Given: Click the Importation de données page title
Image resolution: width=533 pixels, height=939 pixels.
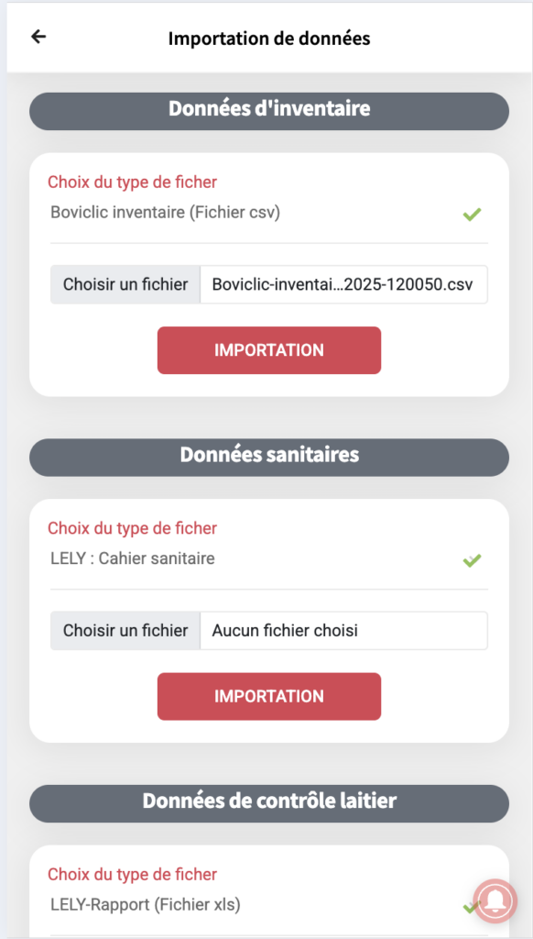Looking at the screenshot, I should [x=269, y=39].
